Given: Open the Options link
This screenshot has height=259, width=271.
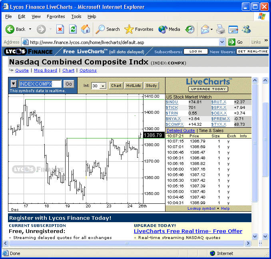Looking at the screenshot, I should [x=88, y=70].
